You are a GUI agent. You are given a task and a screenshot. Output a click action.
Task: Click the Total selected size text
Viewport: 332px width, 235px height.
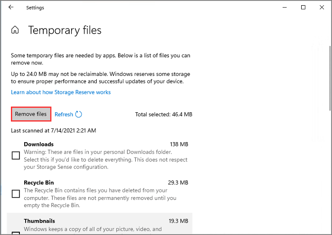163,114
